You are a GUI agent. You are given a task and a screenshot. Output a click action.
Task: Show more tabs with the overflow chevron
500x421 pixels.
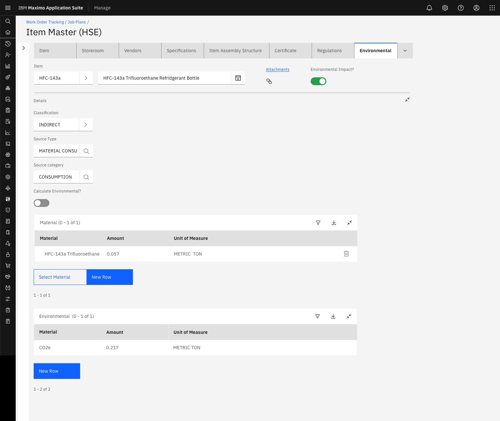point(405,51)
